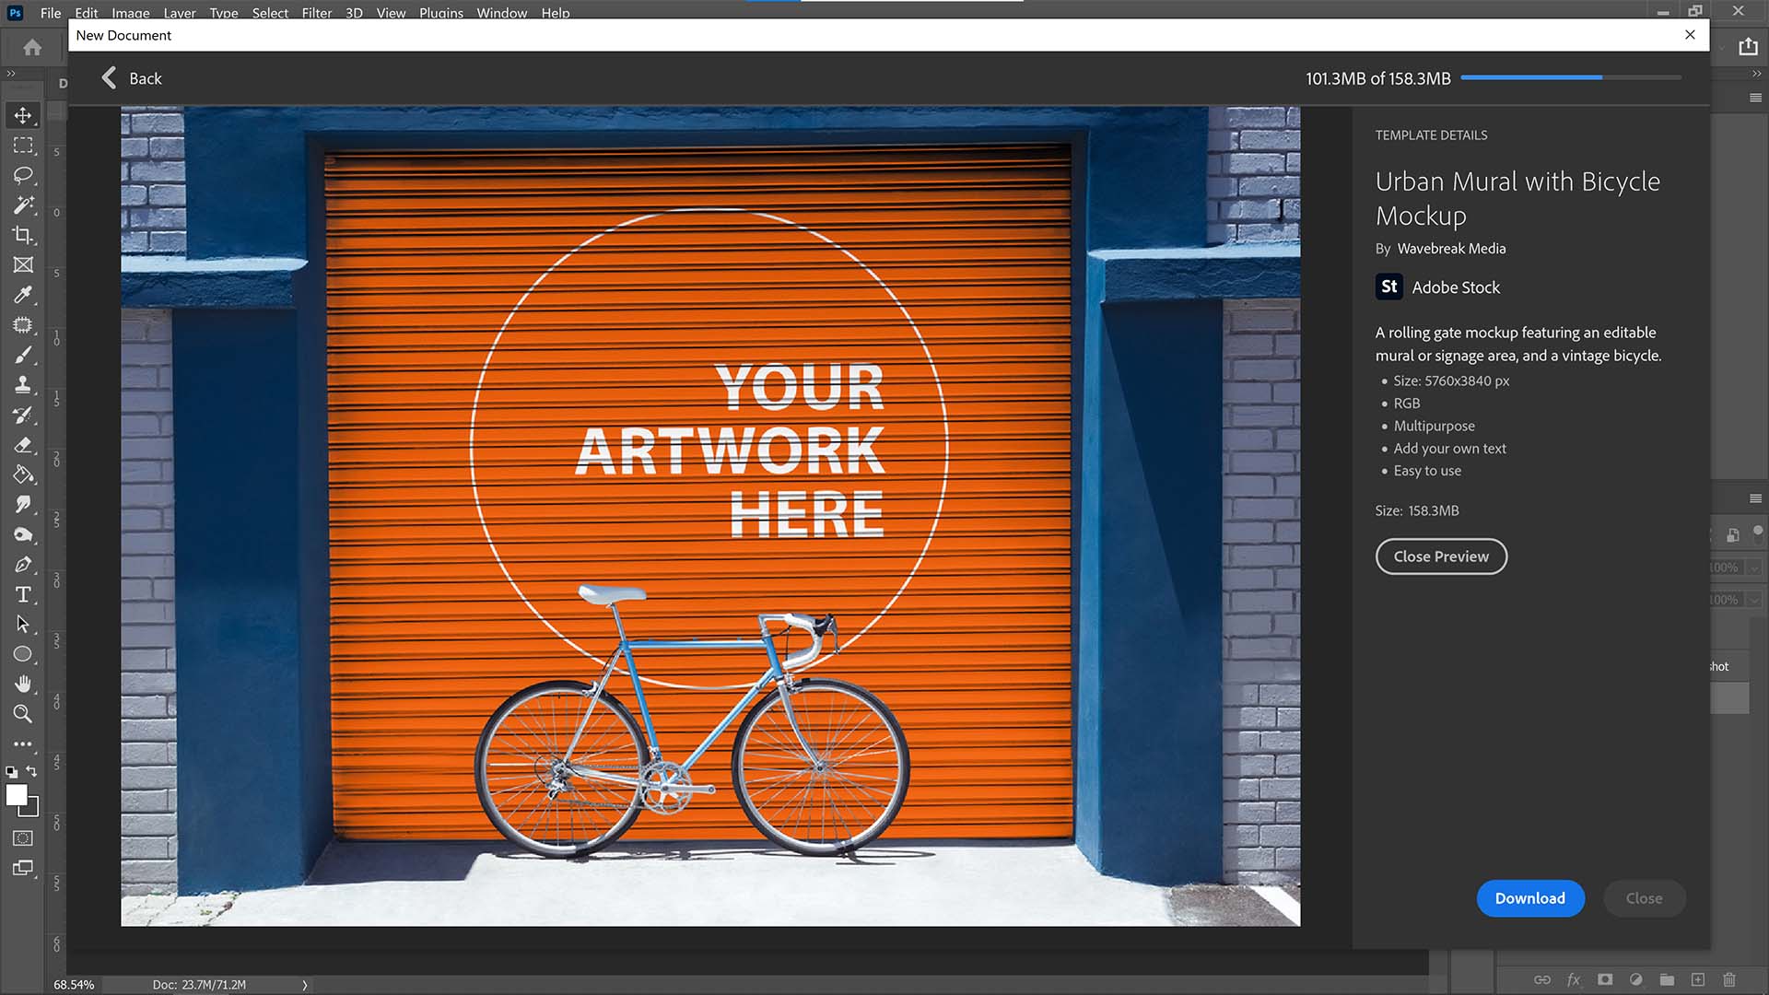Select the Rectangular Marquee tool
This screenshot has width=1769, height=995.
click(x=22, y=145)
